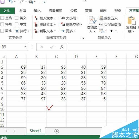The height and width of the screenshot is (139, 139).
Task: Switch to the 数据 tab
Action: [88, 10]
